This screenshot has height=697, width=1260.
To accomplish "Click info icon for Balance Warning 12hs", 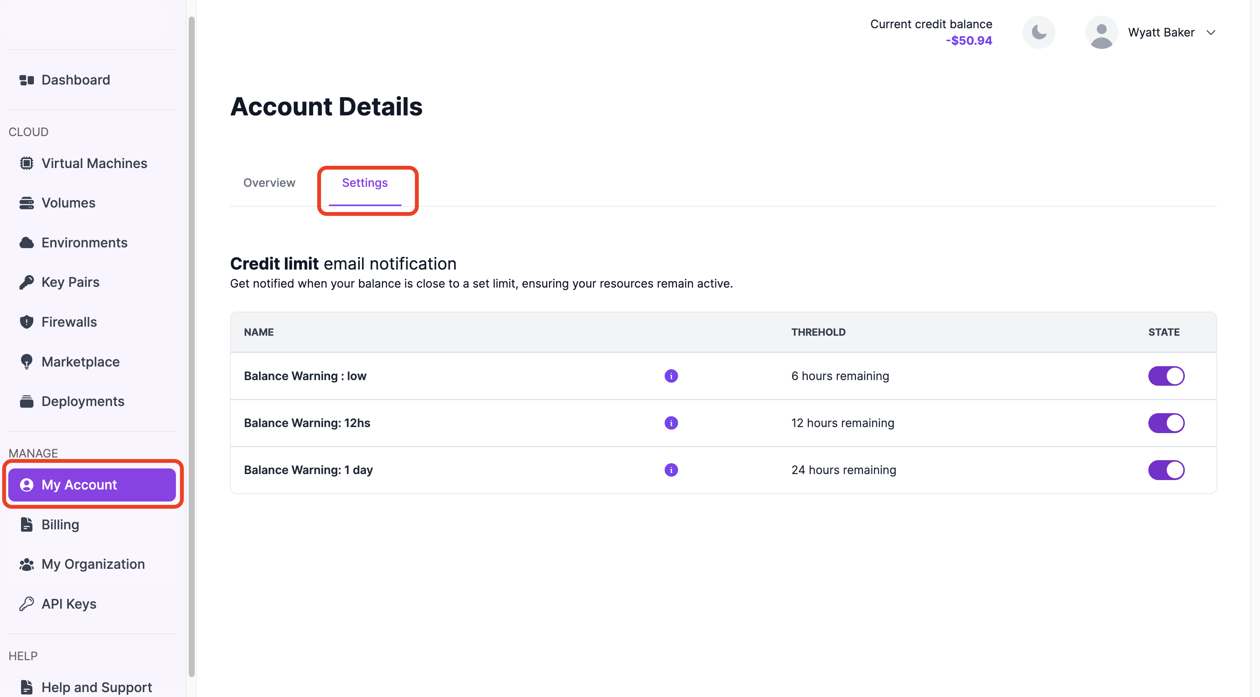I will pyautogui.click(x=671, y=423).
